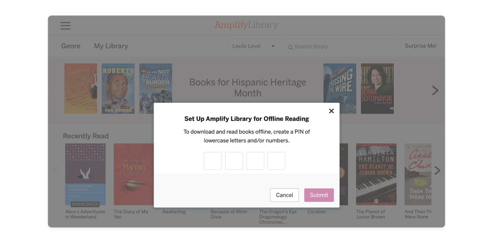Select The Planet of Junior Brown cover
493x243 pixels.
pos(376,174)
